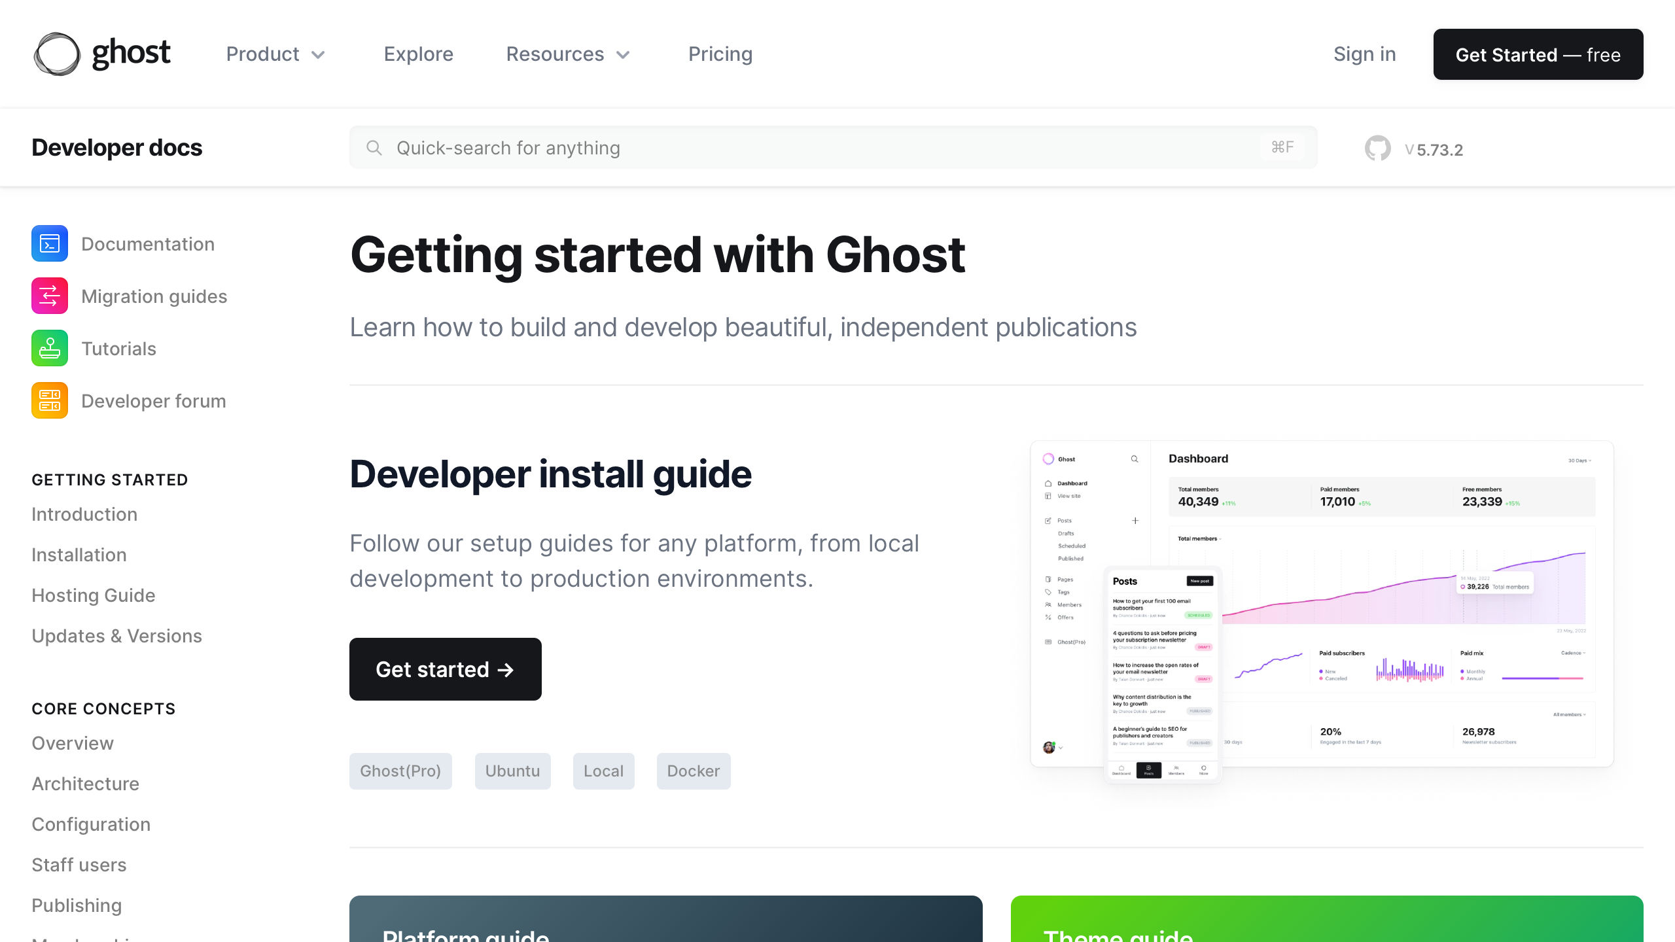
Task: Go to the Installation page
Action: 79,555
